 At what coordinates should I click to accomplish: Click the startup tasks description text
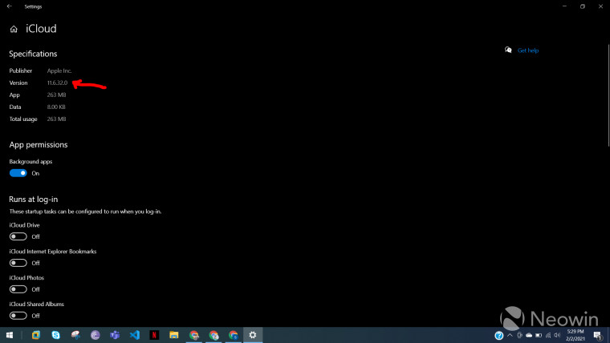(x=85, y=212)
